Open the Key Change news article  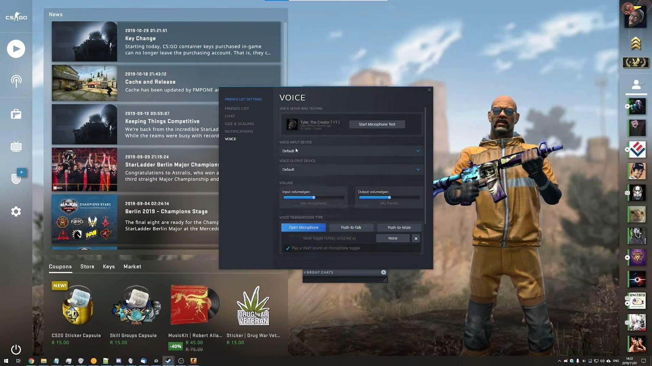[x=166, y=41]
